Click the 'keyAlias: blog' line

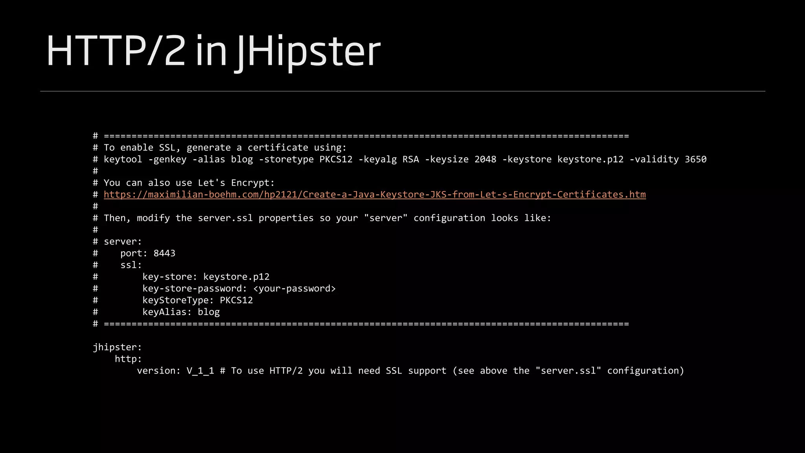click(156, 312)
